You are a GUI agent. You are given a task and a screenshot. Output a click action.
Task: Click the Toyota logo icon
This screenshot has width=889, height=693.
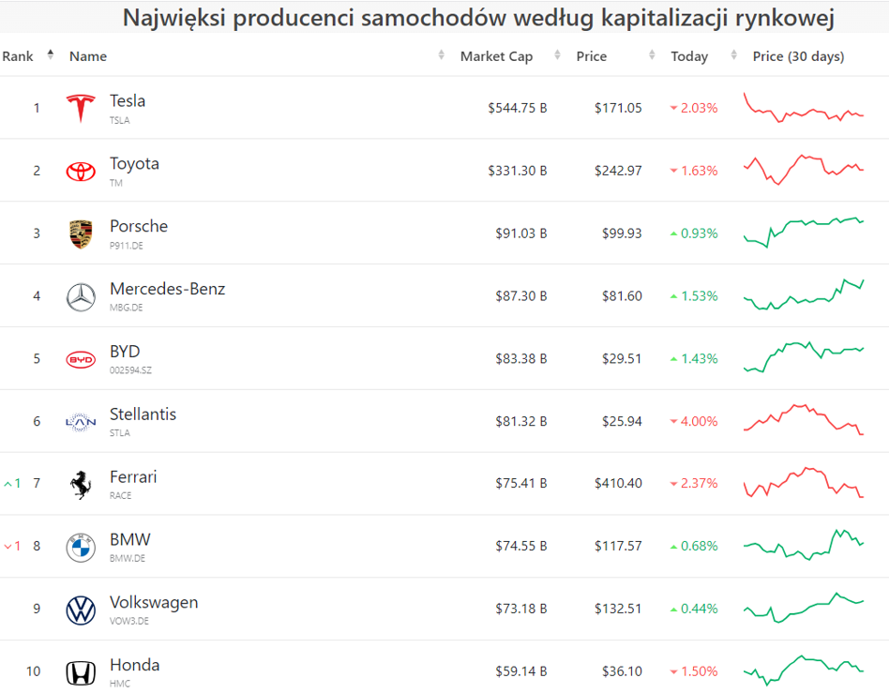click(81, 171)
